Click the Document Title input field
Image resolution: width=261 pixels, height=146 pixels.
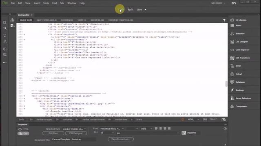pos(73,140)
